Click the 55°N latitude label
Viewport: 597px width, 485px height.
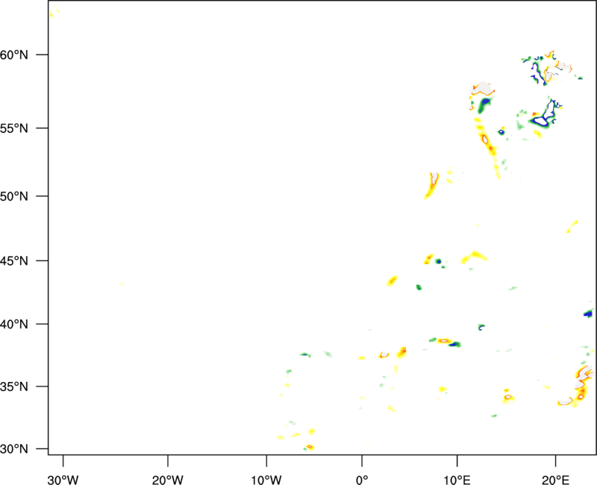pyautogui.click(x=14, y=128)
